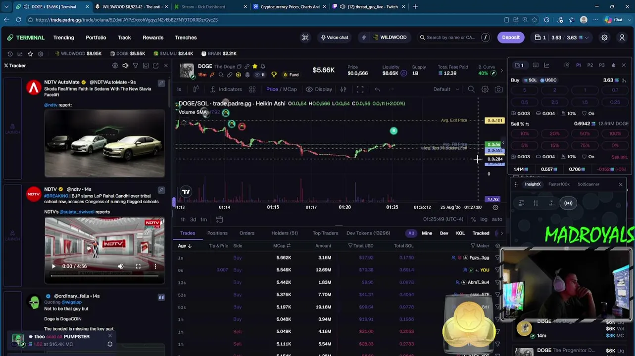Edit trade panel presets

[x=567, y=65]
